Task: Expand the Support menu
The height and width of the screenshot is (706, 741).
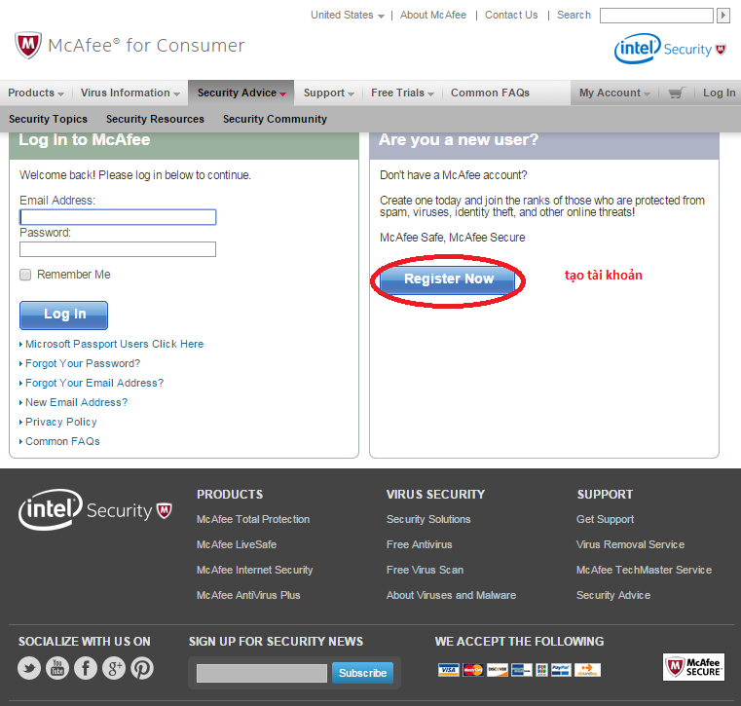Action: [329, 93]
